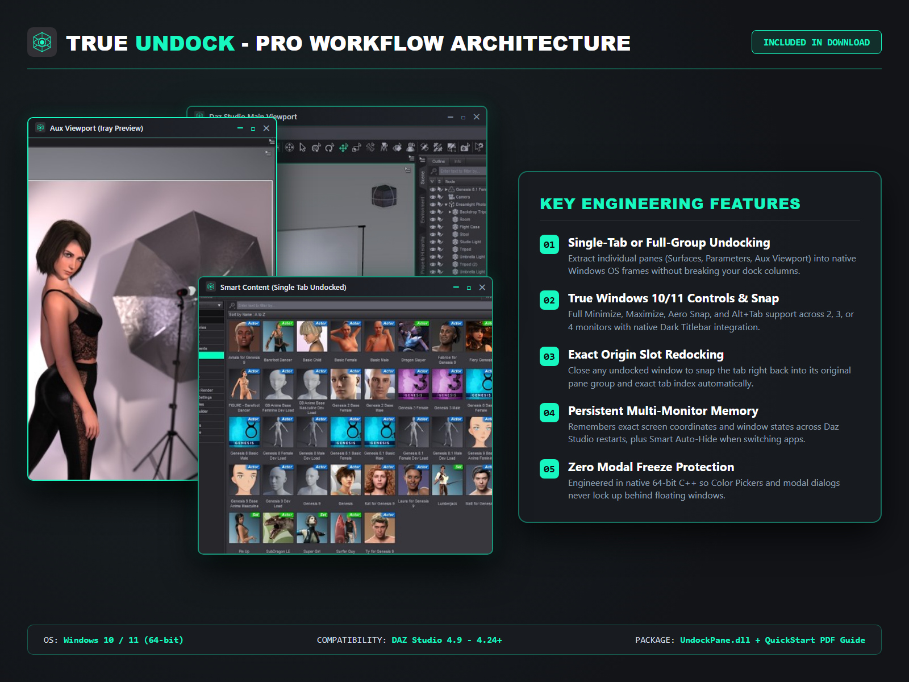Toggle selectability of Genesis 8.1 Female node

point(440,189)
